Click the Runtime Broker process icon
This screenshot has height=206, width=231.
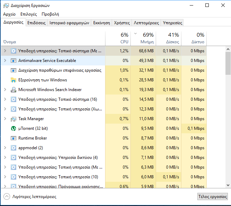[x=14, y=138]
